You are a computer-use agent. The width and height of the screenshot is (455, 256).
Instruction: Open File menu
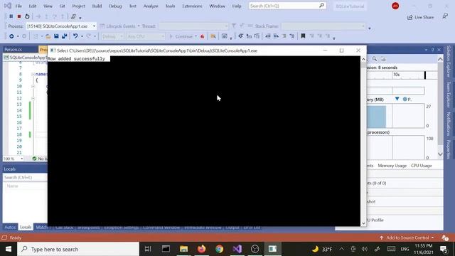click(18, 6)
